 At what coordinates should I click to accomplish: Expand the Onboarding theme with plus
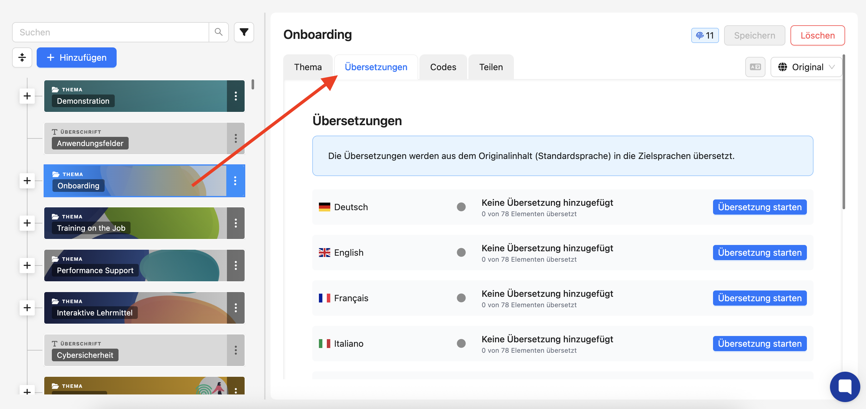(x=27, y=181)
